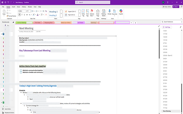183x114 pixels.
Task: Open the File menu
Action: 3,7
